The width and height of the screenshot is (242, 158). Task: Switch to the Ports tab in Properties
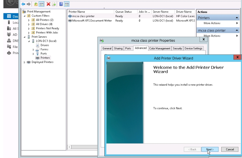(x=128, y=48)
